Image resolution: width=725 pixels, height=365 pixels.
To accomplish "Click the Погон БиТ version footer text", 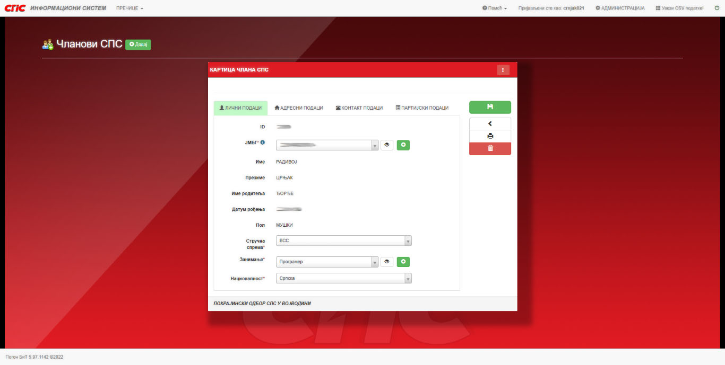I will [x=34, y=357].
